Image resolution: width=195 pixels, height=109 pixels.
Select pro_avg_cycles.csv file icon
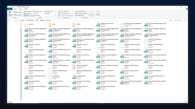(x=74, y=78)
